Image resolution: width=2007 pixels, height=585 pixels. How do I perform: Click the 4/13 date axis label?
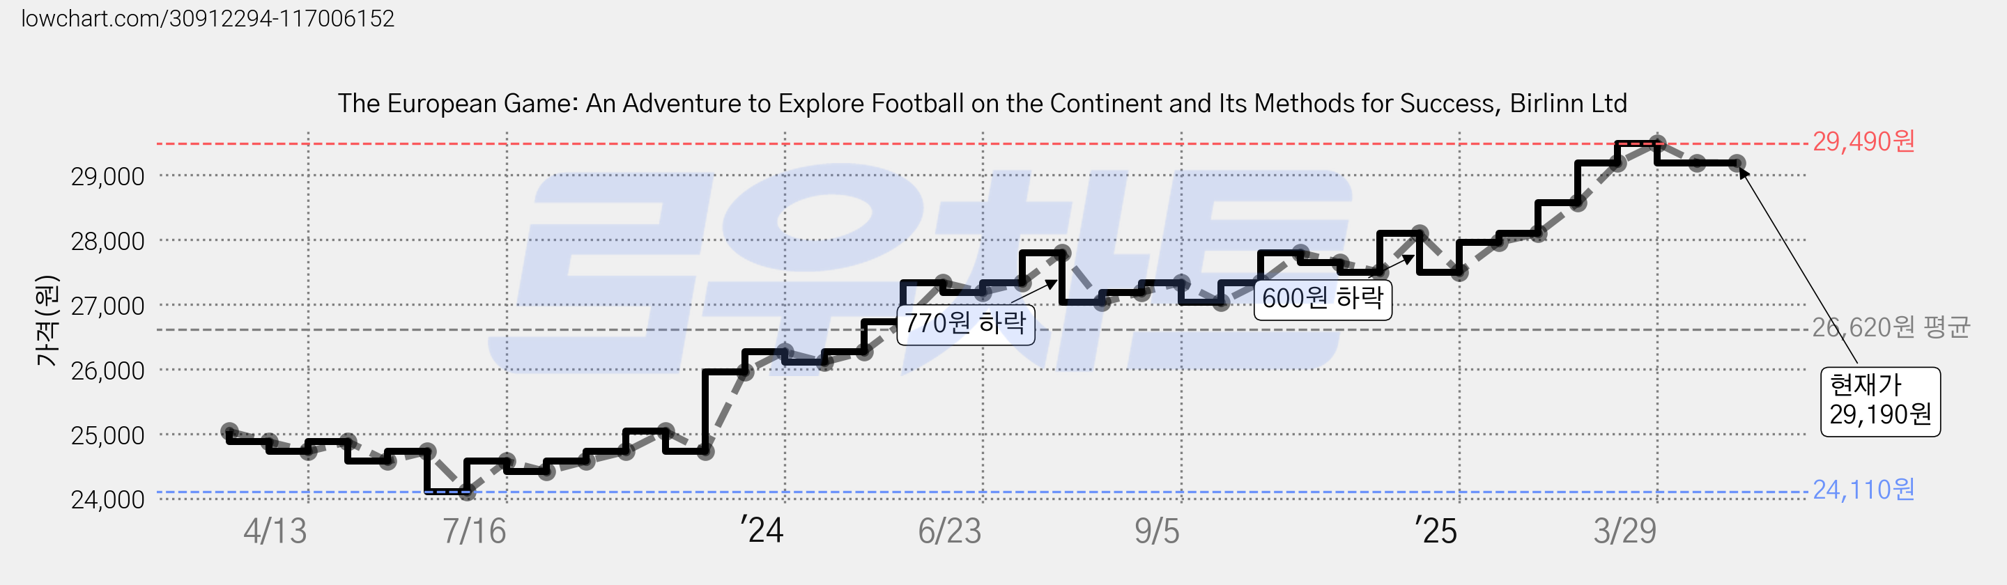coord(275,531)
